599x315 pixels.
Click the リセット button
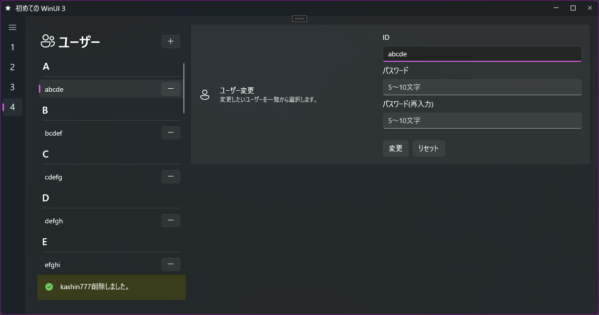pyautogui.click(x=429, y=149)
